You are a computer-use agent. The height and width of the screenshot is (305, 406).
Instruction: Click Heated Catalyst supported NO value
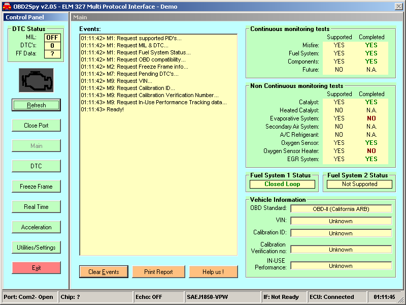339,110
